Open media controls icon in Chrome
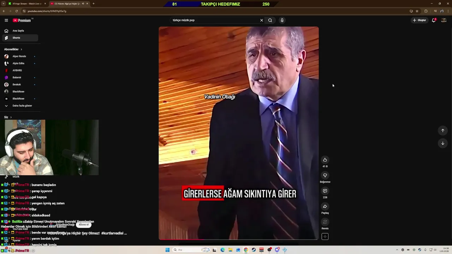Viewport: 452px width, 254px height. point(435,11)
